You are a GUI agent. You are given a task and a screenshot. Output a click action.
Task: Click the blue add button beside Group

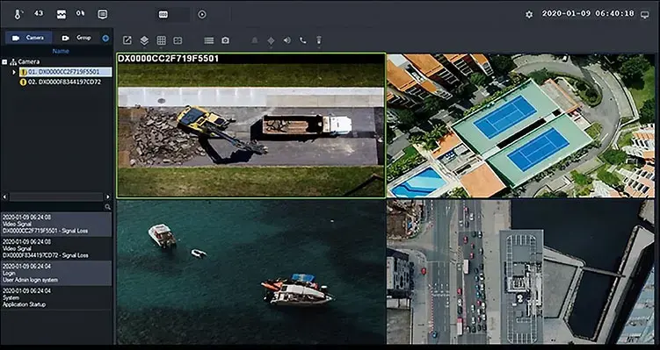coord(105,39)
